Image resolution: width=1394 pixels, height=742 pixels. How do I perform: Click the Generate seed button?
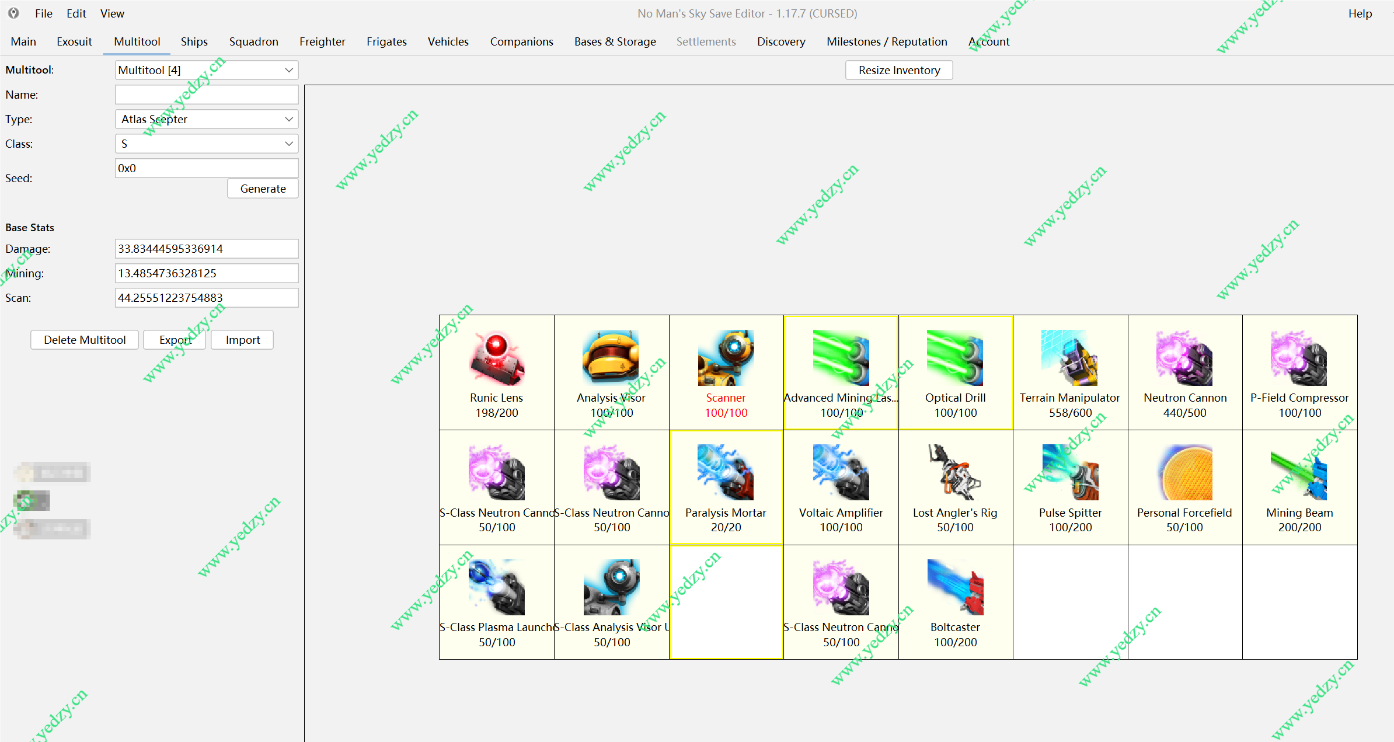tap(263, 189)
